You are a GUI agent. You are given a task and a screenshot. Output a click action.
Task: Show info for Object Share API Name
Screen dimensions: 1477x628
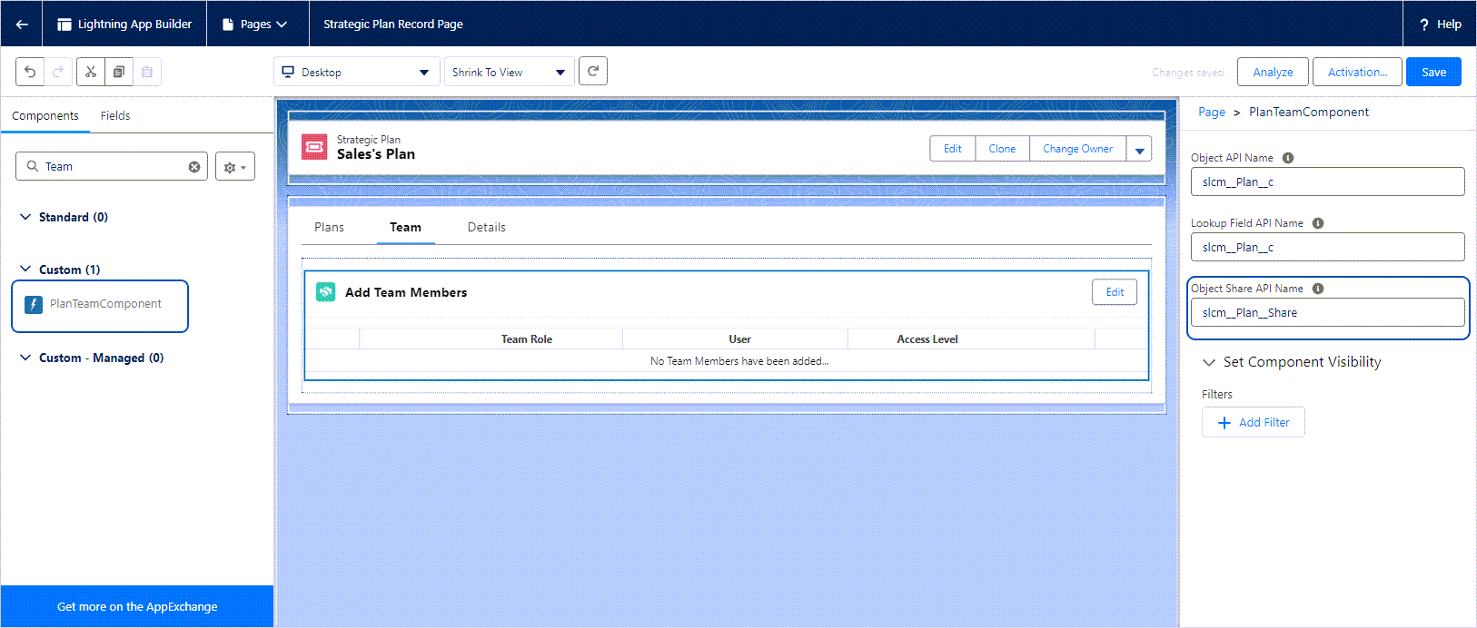point(1318,289)
